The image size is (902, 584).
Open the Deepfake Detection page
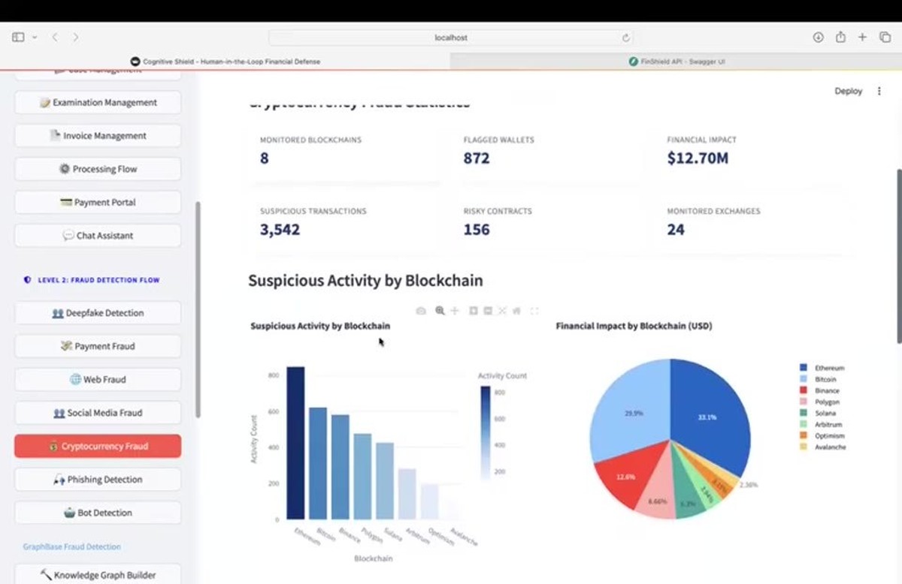click(x=98, y=313)
